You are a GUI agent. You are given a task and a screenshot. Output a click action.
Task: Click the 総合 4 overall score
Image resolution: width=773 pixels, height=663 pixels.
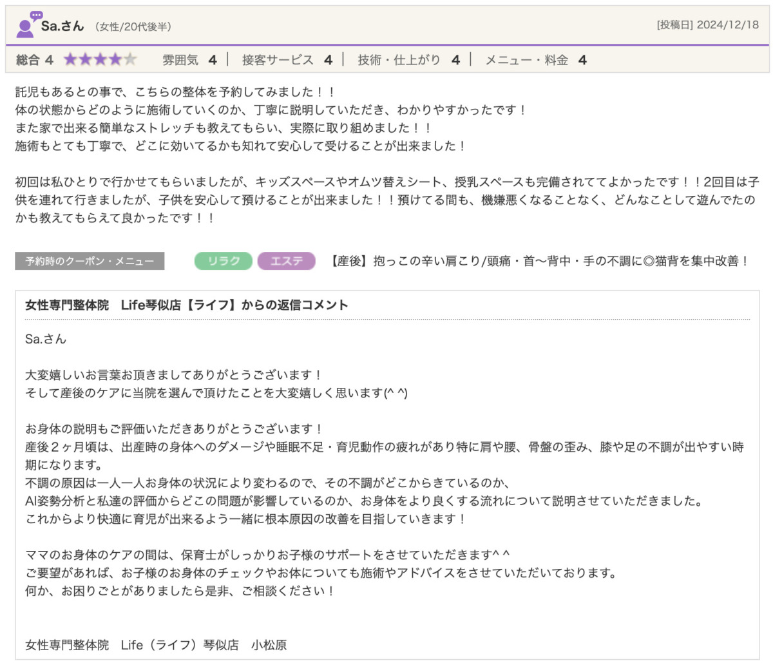coord(35,60)
